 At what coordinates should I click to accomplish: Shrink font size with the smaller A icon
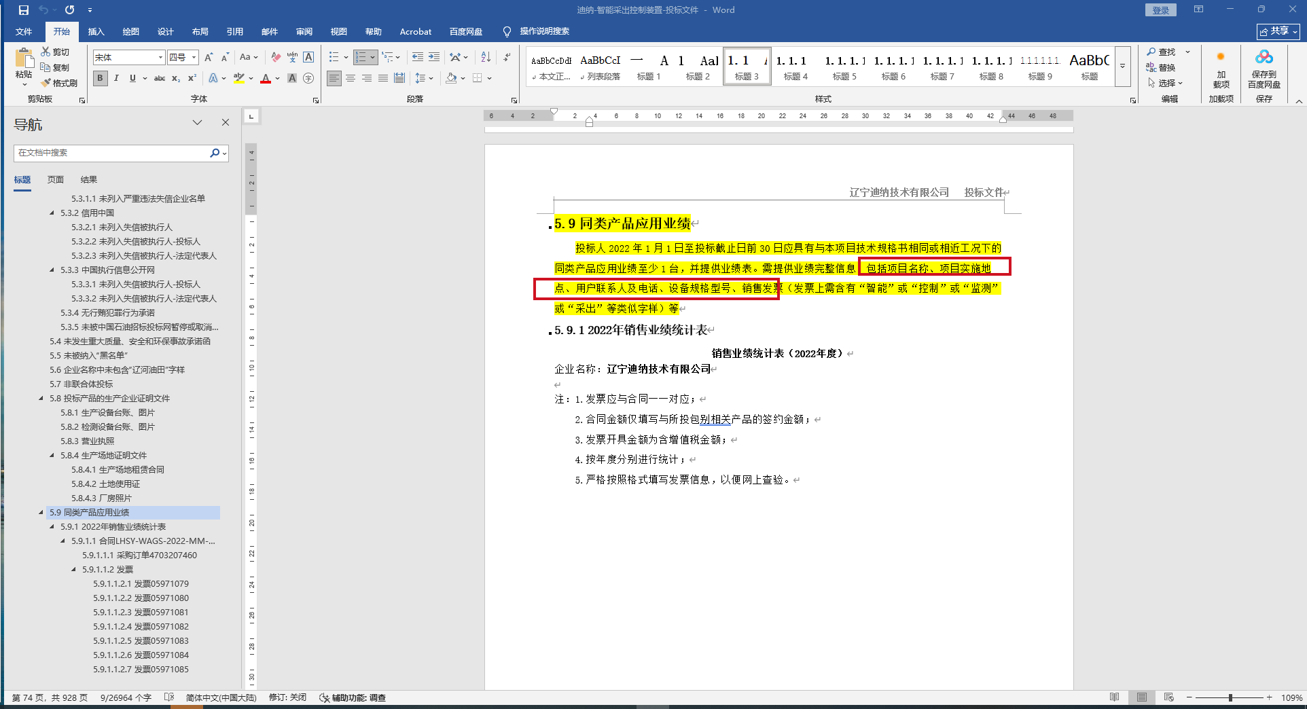point(225,57)
